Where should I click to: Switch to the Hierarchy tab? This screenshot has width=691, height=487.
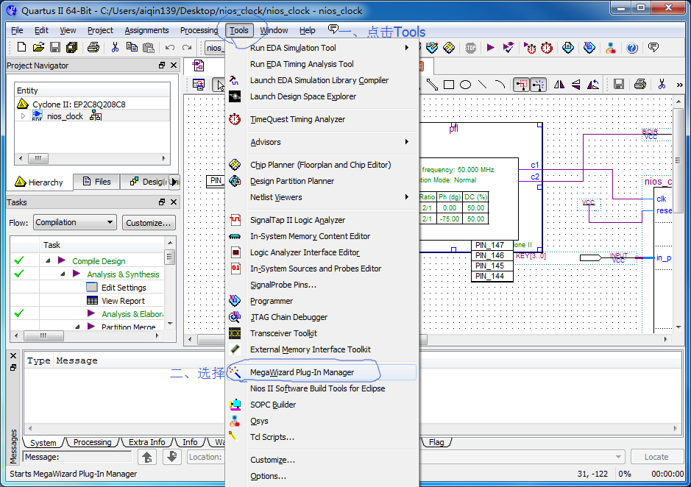[39, 182]
